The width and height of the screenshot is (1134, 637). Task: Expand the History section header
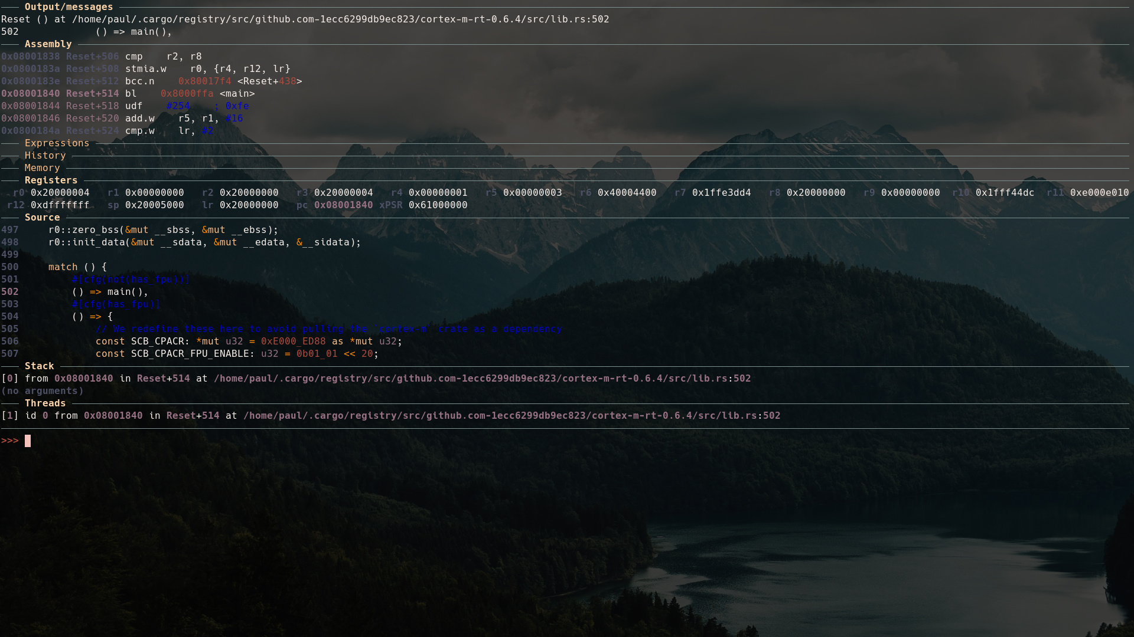(45, 156)
